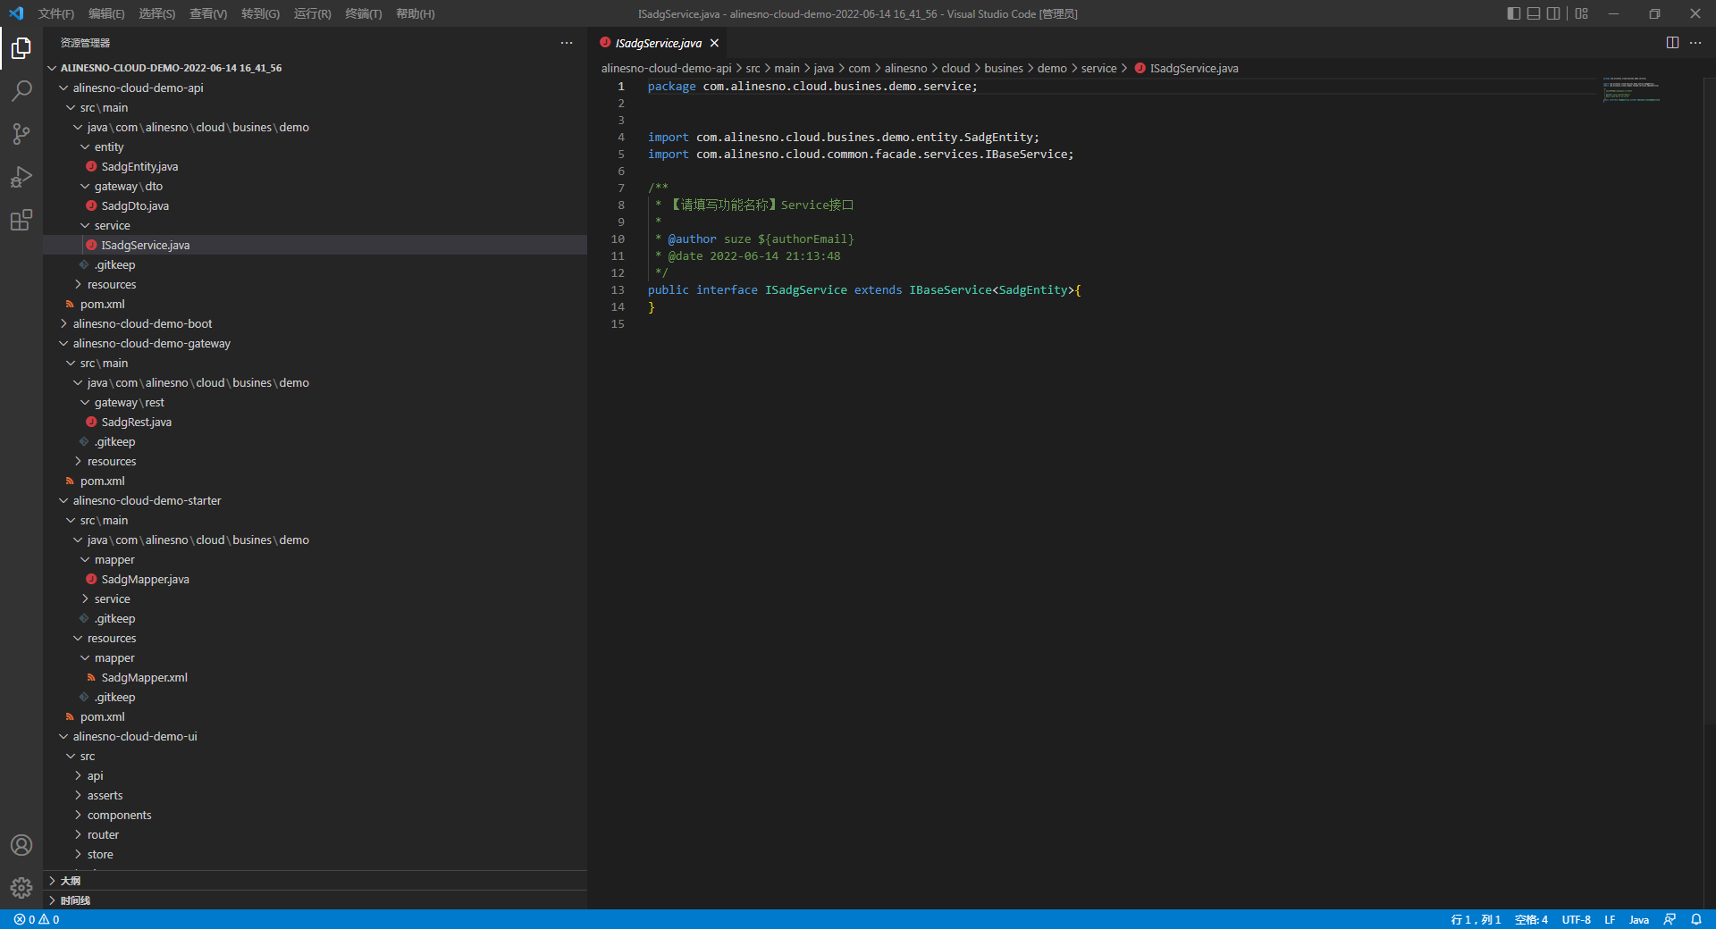Click the Java language mode button
Viewport: 1716px width, 929px height.
click(1638, 919)
